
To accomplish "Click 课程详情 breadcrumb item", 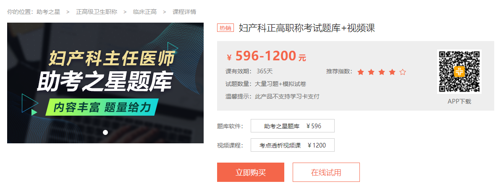I will pos(184,12).
